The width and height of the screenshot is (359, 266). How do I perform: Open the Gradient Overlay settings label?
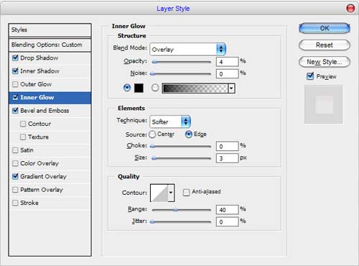click(43, 176)
